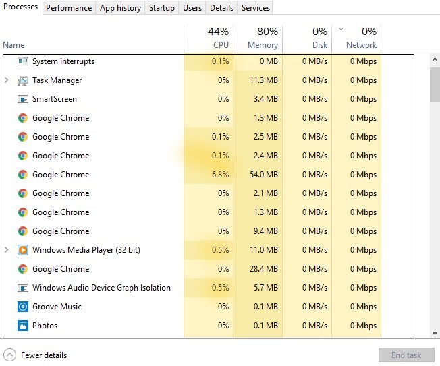Select the Photos process name
This screenshot has height=366, width=440.
45,326
